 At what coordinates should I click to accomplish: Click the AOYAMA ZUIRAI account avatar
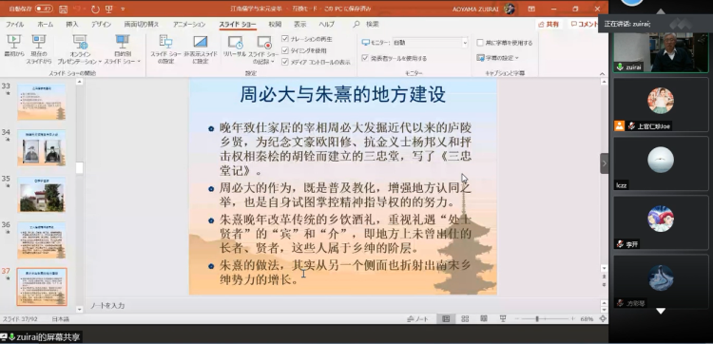(510, 9)
